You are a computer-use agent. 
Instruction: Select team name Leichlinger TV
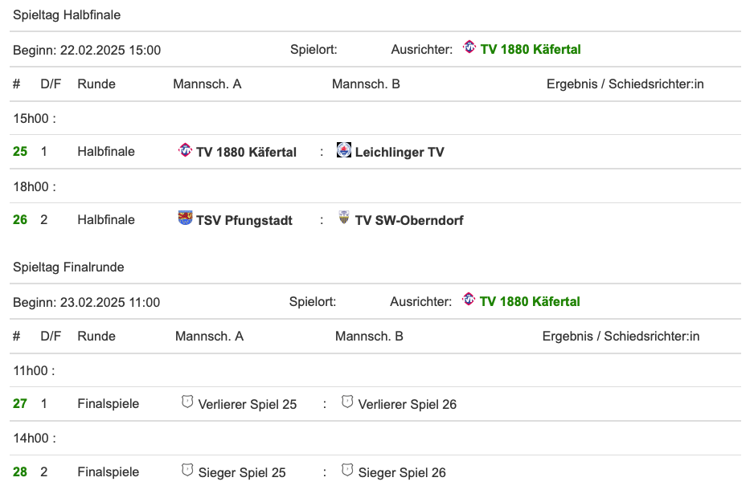coord(400,153)
